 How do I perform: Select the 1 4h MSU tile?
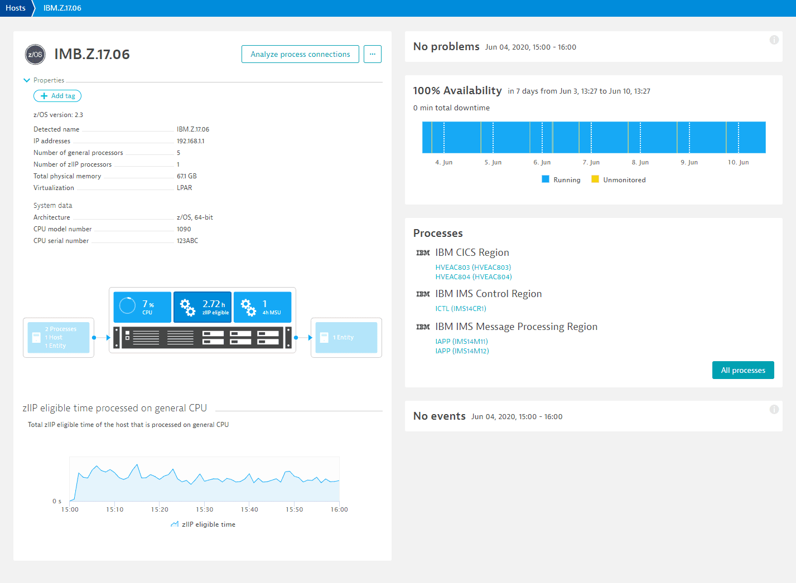coord(262,307)
